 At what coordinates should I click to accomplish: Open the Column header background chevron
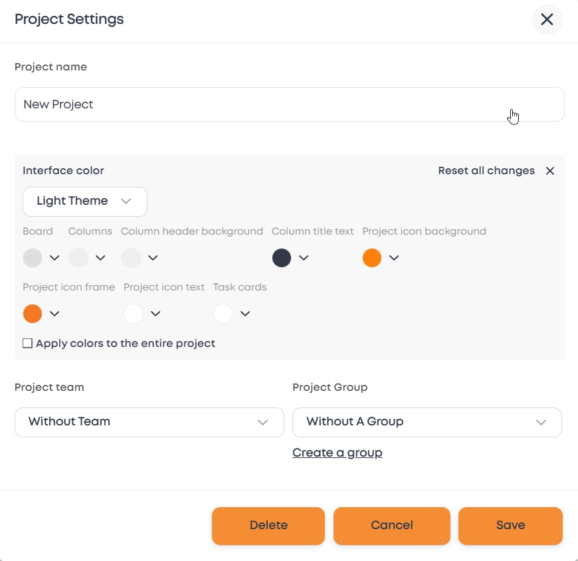coord(153,258)
